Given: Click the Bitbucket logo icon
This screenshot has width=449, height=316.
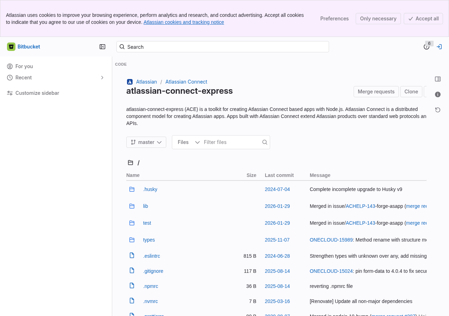Looking at the screenshot, I should 11,47.
